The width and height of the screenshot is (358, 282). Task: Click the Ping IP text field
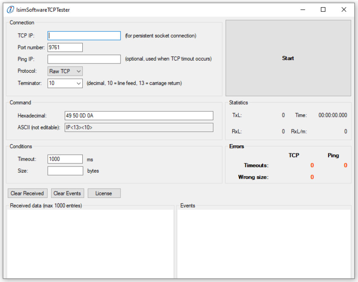point(84,59)
